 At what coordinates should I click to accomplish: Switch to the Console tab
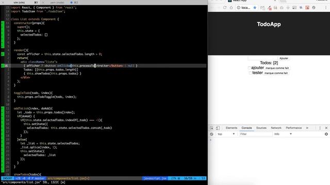coord(246,128)
